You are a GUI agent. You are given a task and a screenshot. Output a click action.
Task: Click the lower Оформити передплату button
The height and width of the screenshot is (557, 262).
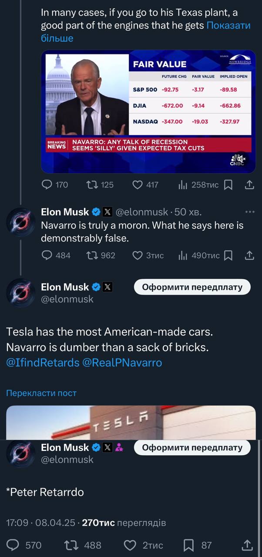(192, 447)
